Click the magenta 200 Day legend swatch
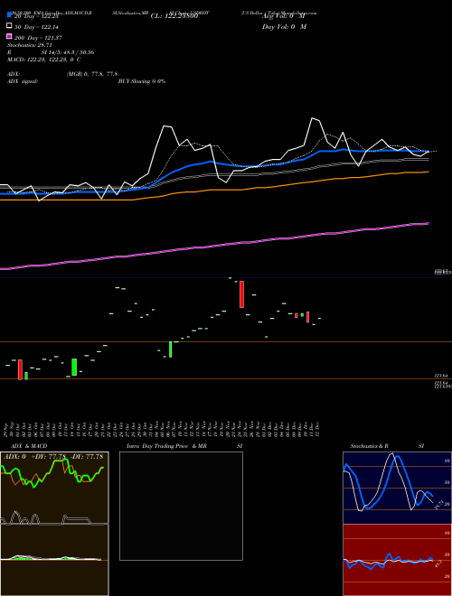This screenshot has height=596, width=452. [9, 36]
